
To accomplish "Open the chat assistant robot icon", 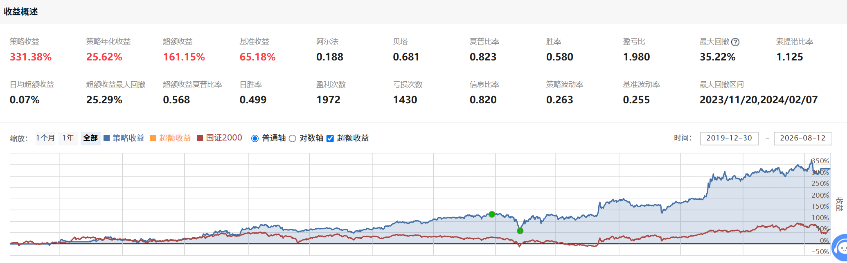I will pyautogui.click(x=841, y=247).
